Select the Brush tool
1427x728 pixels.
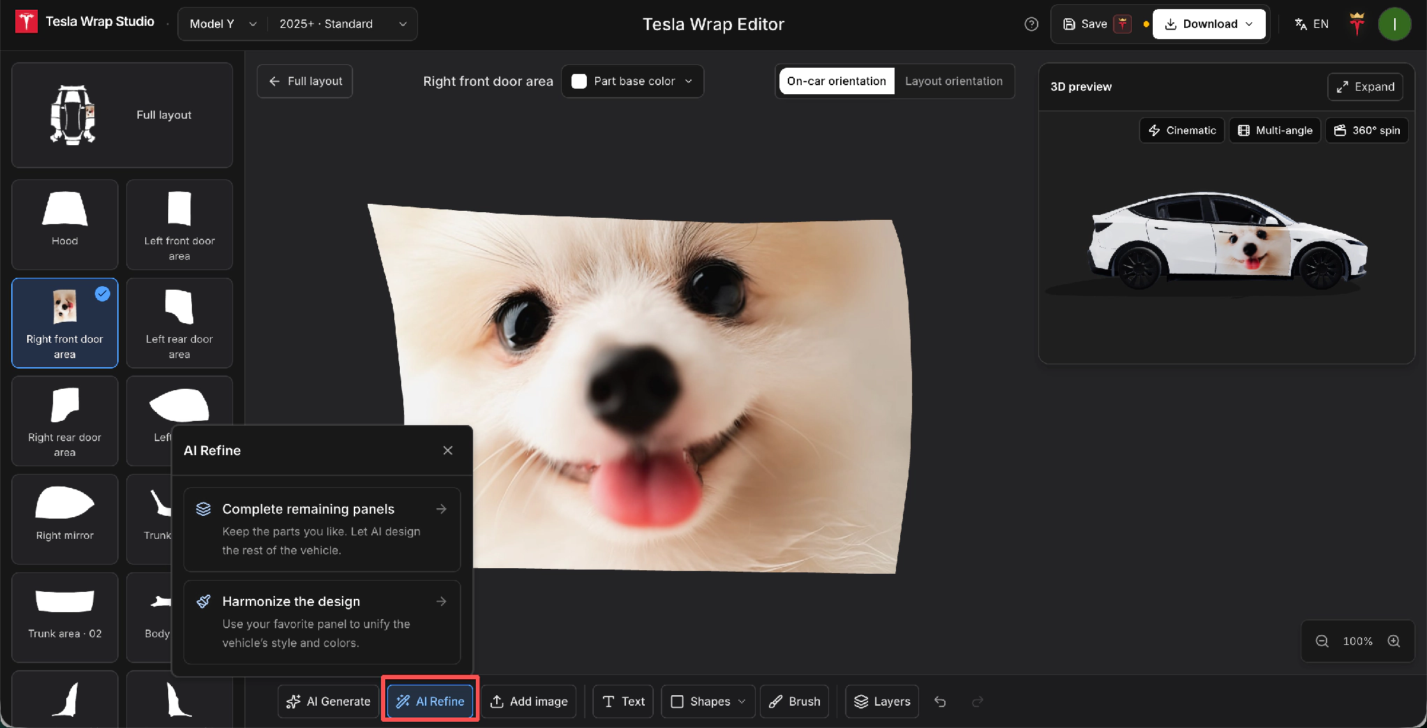pos(794,701)
